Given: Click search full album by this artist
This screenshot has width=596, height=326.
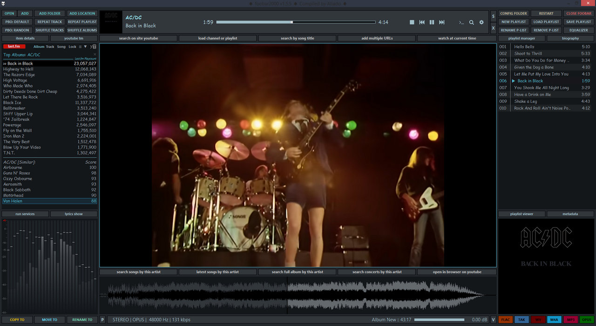Looking at the screenshot, I should (x=298, y=272).
